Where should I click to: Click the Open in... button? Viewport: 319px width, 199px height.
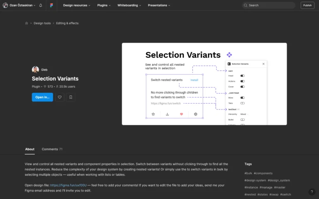click(x=42, y=97)
